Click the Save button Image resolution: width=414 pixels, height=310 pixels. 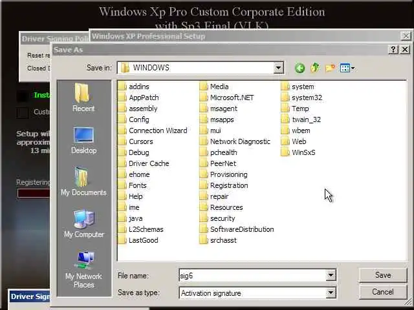coord(383,275)
